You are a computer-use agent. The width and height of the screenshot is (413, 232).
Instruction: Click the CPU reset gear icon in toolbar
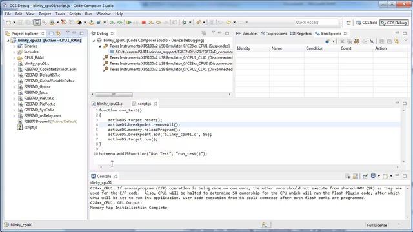pyautogui.click(x=185, y=23)
